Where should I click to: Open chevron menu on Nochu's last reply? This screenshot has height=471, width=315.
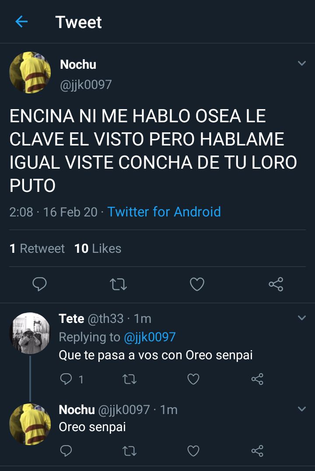pyautogui.click(x=302, y=409)
